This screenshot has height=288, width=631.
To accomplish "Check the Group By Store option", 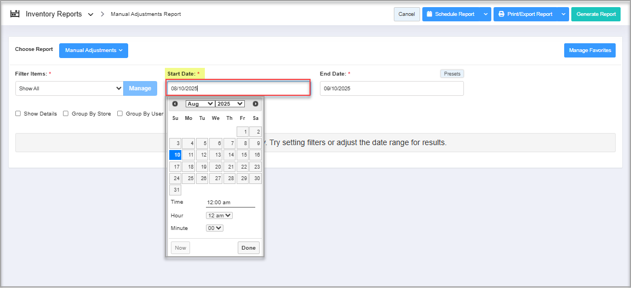I will pyautogui.click(x=66, y=114).
